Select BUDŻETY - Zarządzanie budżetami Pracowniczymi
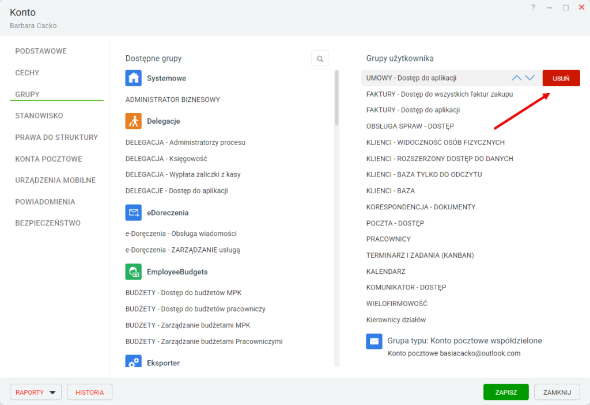Screen dimensions: 590x405 coord(204,341)
